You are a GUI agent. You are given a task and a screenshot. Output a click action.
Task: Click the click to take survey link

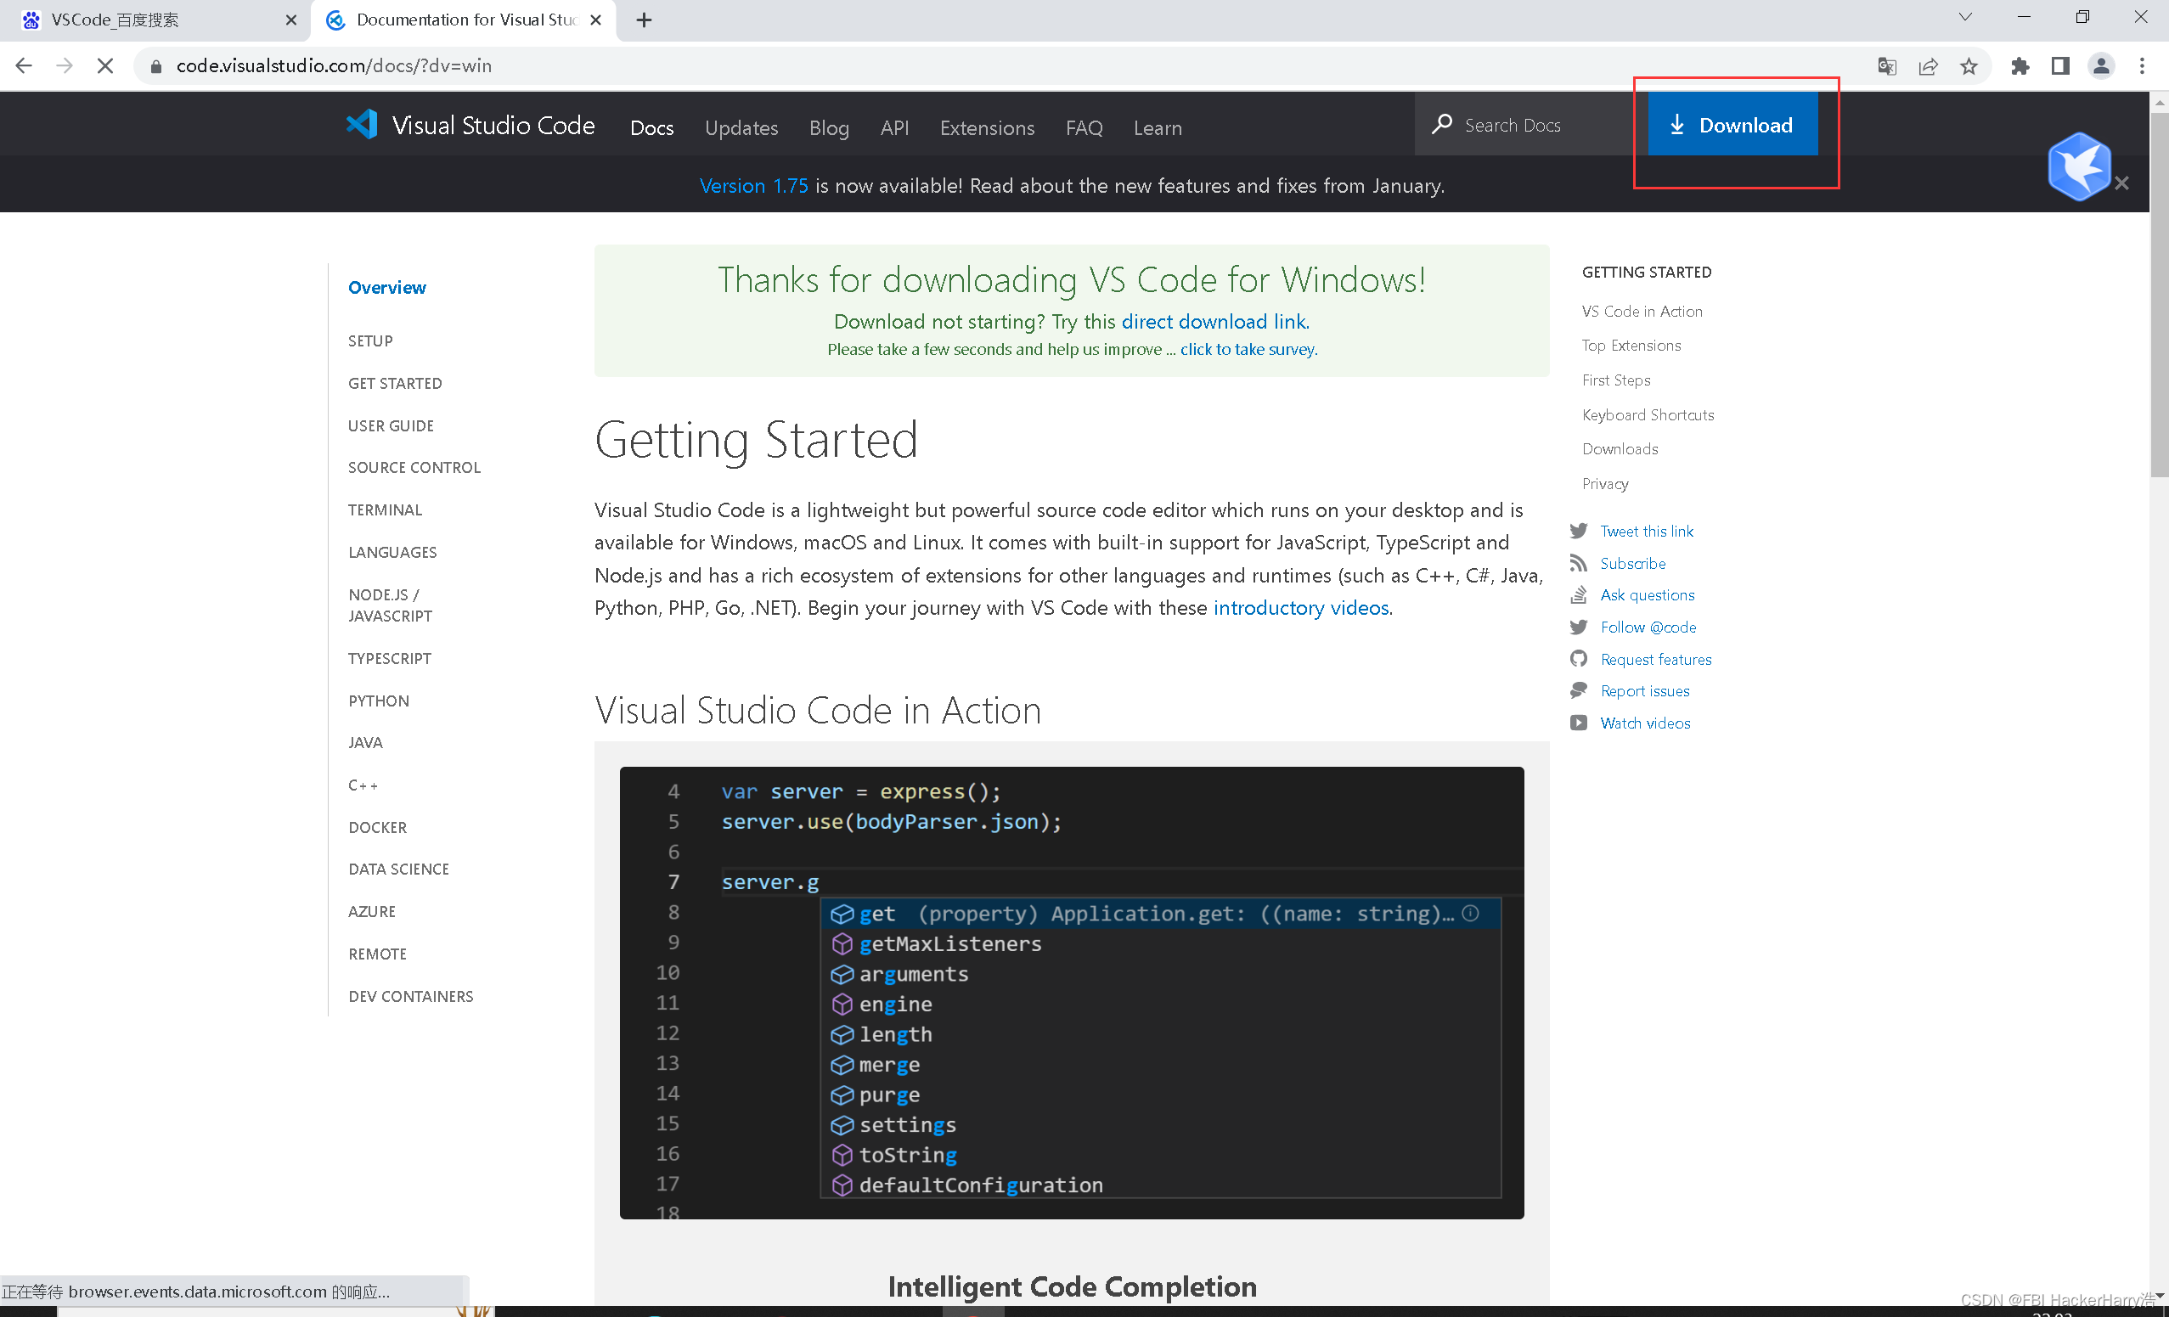(x=1248, y=350)
